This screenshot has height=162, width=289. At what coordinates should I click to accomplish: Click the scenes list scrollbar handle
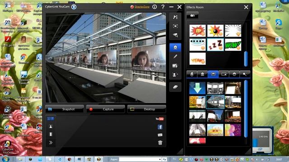(x=246, y=108)
